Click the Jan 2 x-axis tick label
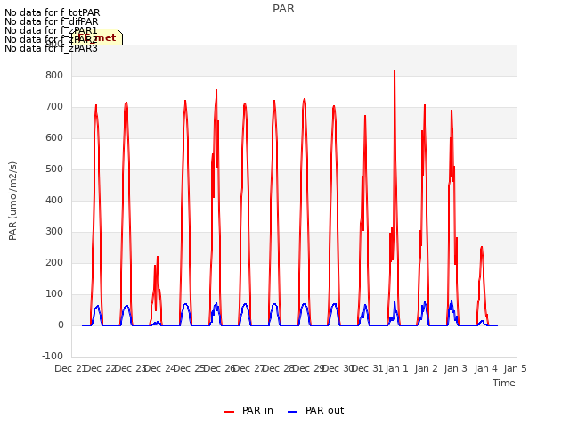 click(x=426, y=368)
